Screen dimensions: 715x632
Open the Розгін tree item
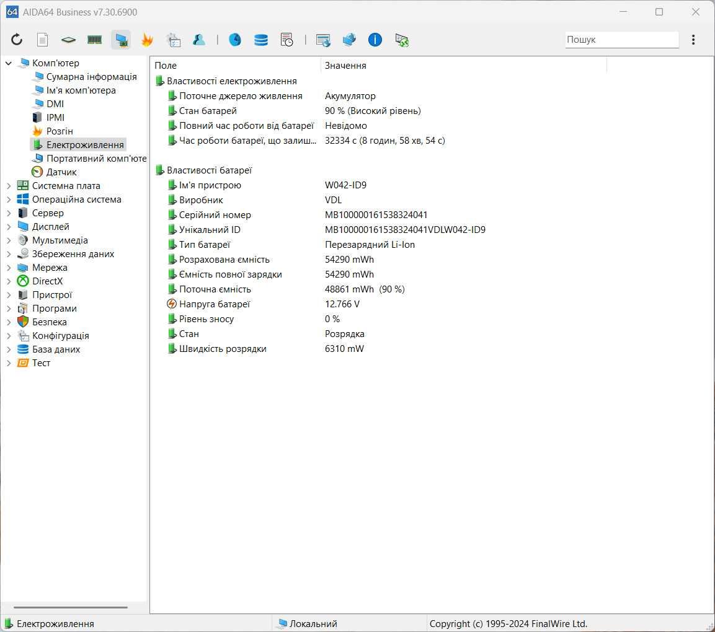pyautogui.click(x=60, y=131)
